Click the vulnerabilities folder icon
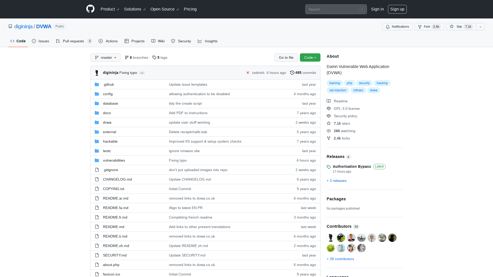The height and width of the screenshot is (277, 493). point(97,161)
